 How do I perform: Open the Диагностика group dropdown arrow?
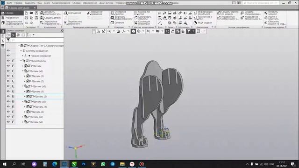213,27
